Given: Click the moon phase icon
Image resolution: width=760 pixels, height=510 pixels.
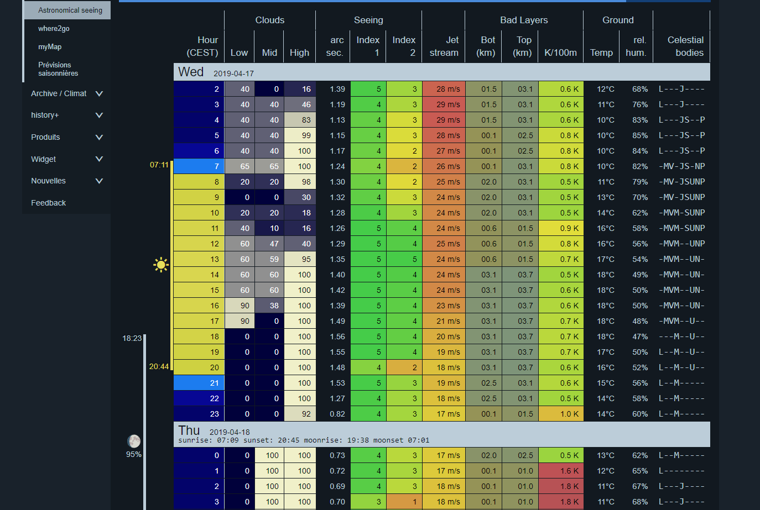Looking at the screenshot, I should pyautogui.click(x=134, y=441).
